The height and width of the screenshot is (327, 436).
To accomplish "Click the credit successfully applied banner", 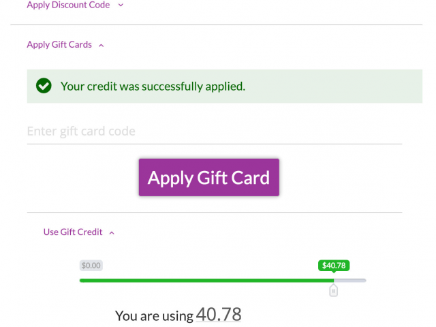I will (224, 87).
